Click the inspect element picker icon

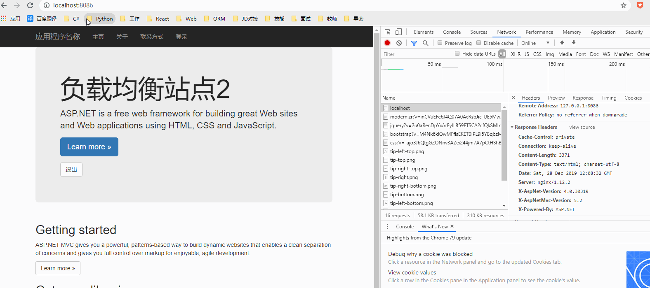coord(387,32)
